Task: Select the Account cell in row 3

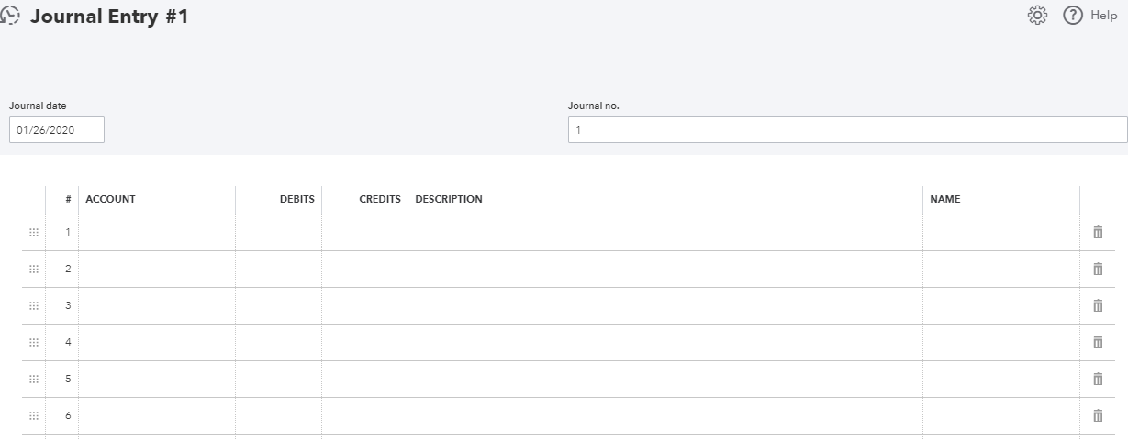Action: (157, 306)
